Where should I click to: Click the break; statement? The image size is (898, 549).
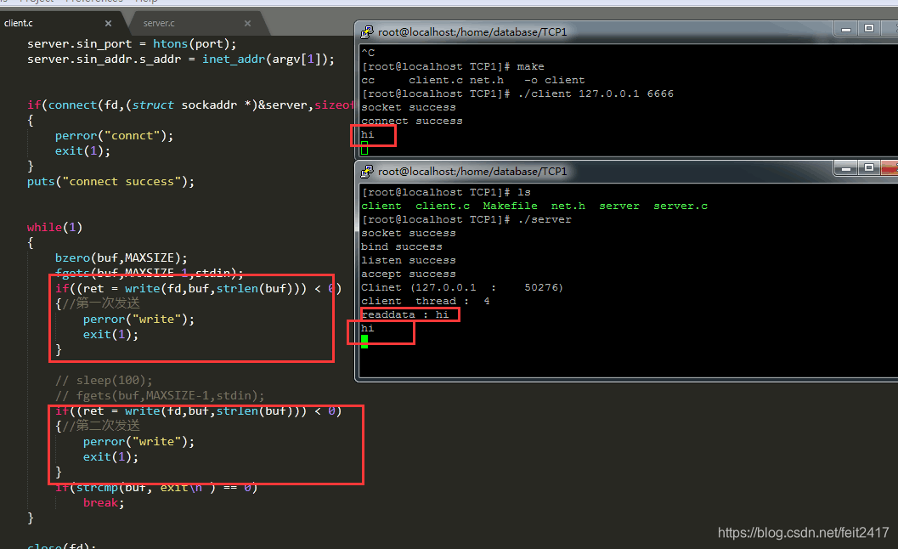[x=104, y=503]
